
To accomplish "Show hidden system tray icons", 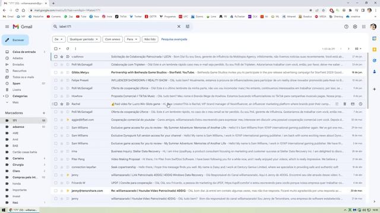I will coord(345,210).
